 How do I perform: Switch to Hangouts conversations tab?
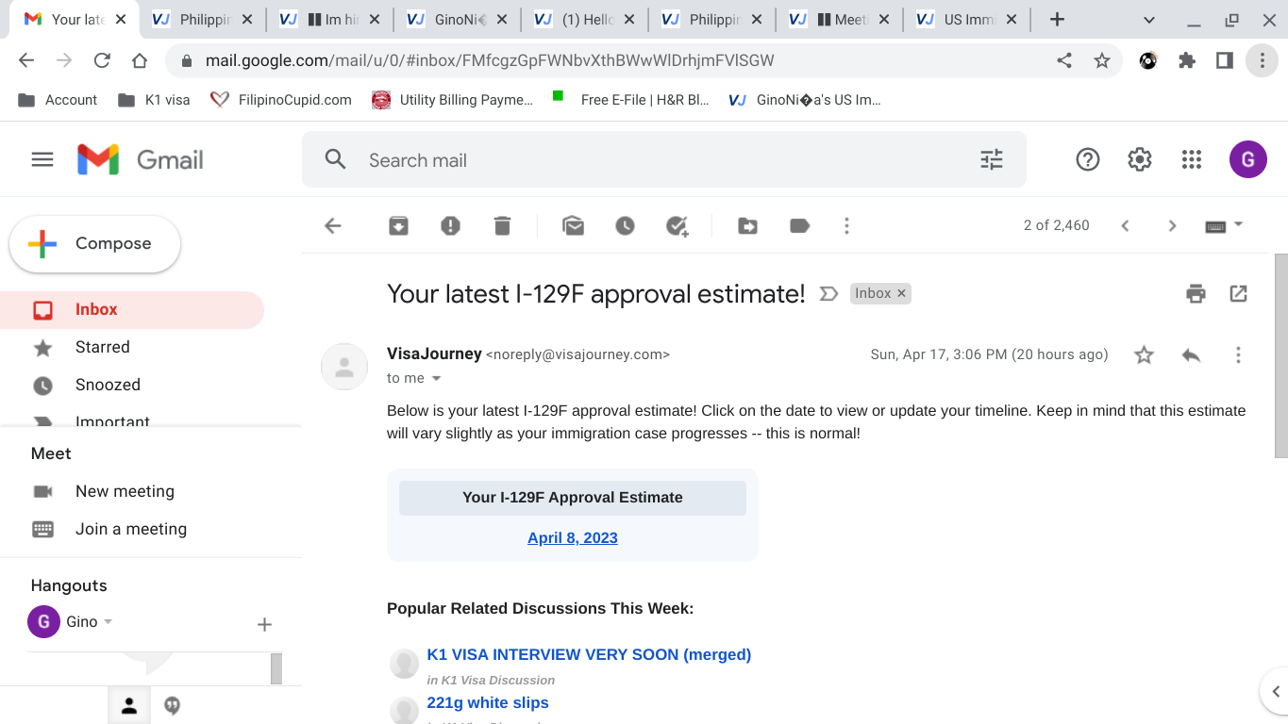pyautogui.click(x=173, y=705)
